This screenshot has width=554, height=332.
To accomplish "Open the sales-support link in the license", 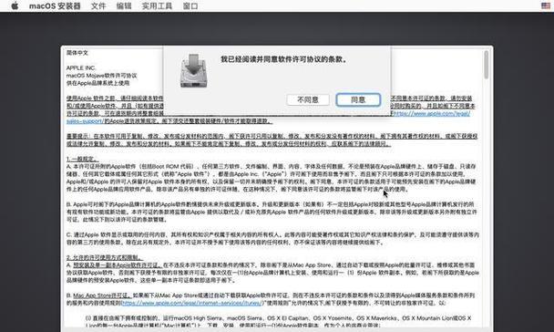I will [x=84, y=121].
